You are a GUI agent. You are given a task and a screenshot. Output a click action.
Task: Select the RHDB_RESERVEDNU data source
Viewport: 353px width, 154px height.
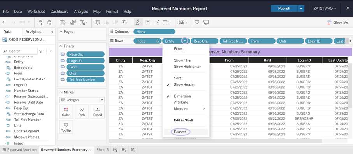point(24,39)
